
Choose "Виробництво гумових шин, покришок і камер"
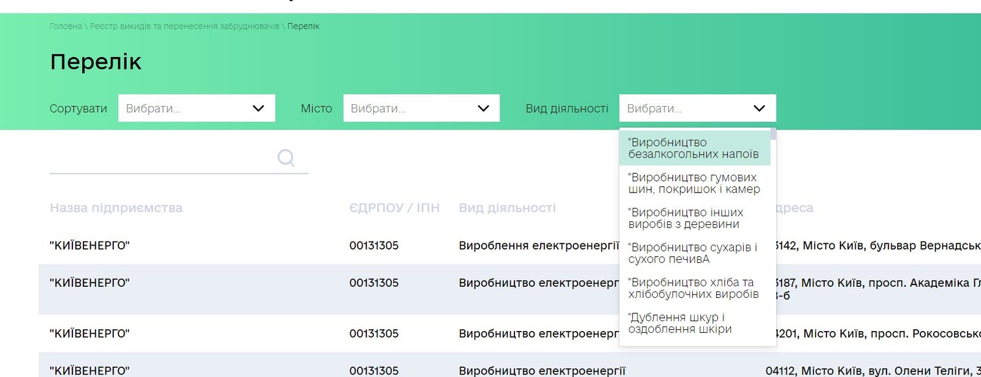[x=693, y=183]
